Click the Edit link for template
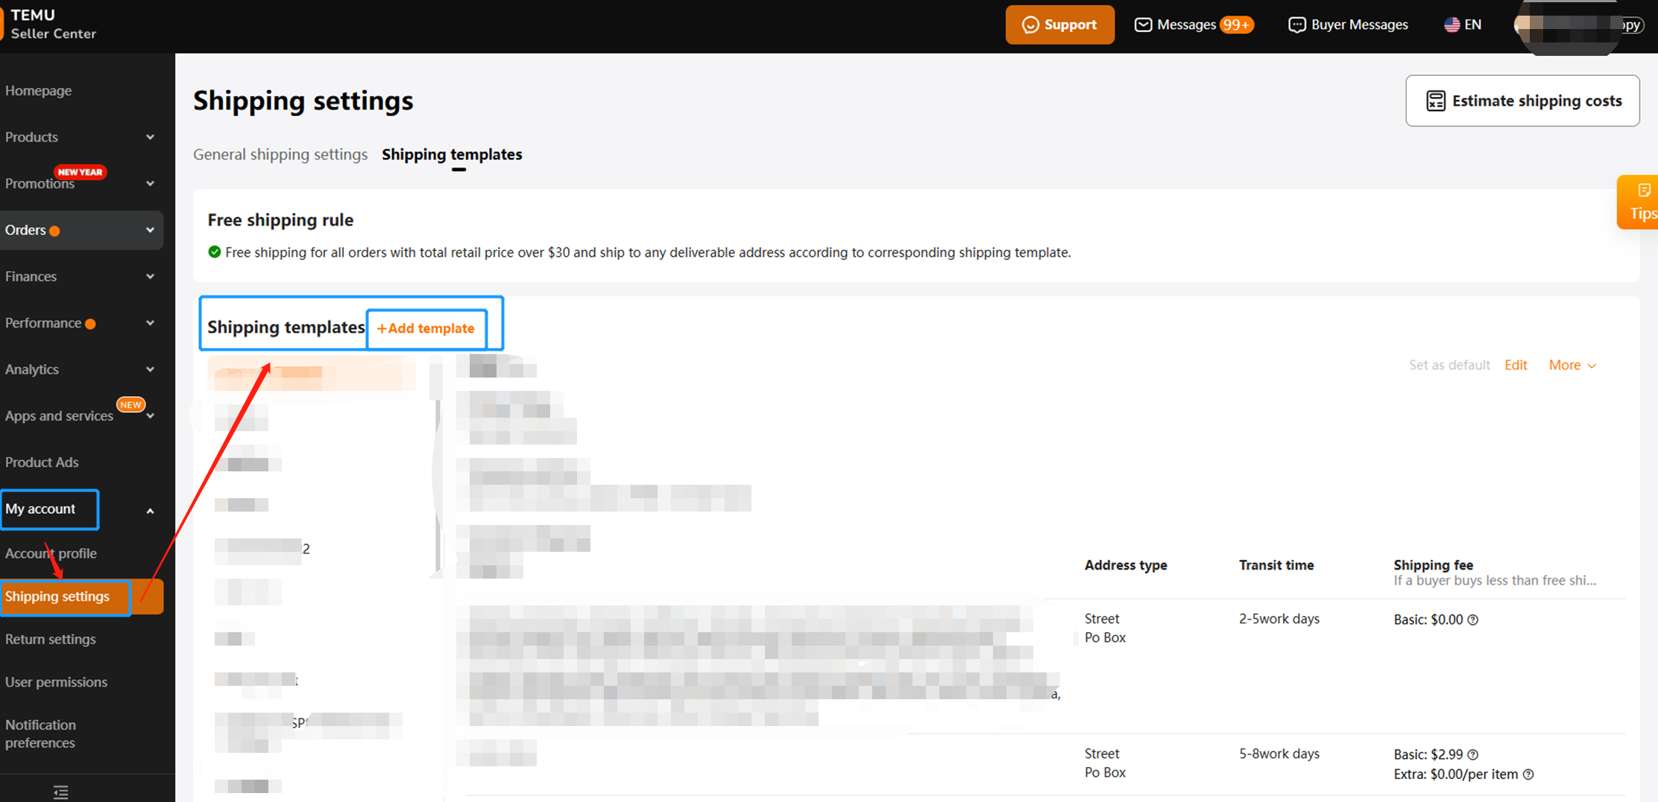 [1516, 365]
